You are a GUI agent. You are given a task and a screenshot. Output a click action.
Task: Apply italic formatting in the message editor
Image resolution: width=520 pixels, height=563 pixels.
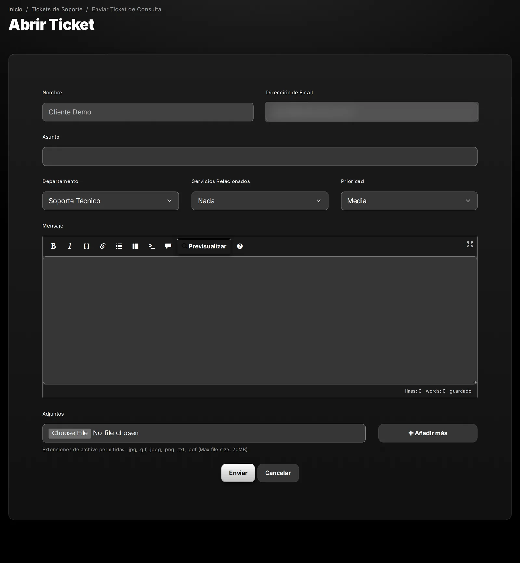click(70, 246)
